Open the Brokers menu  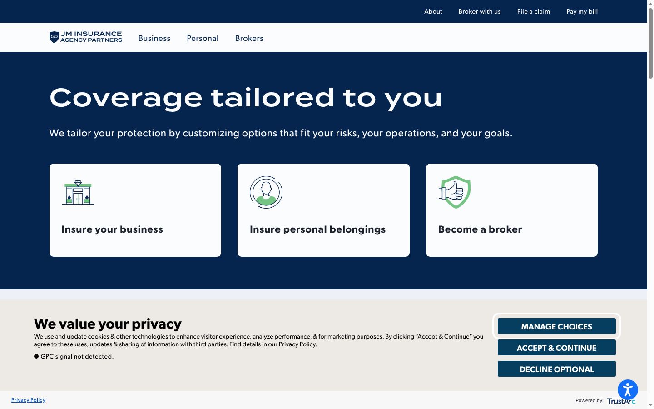(249, 38)
